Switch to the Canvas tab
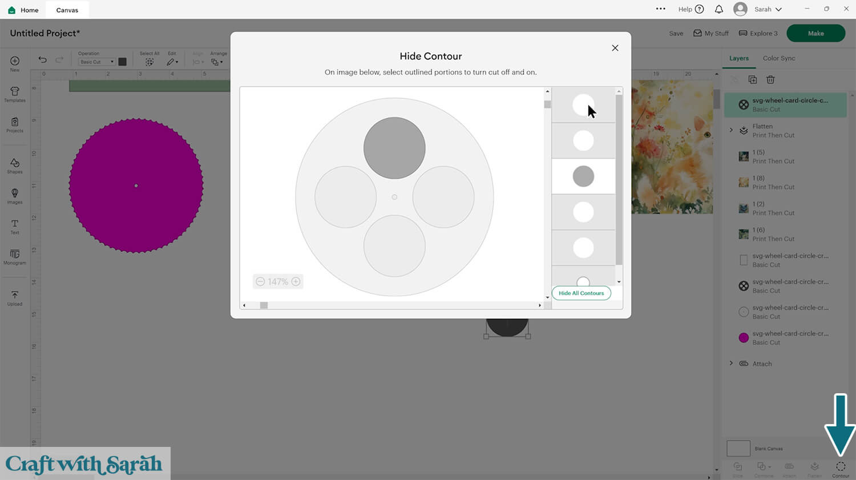This screenshot has height=480, width=856. (67, 10)
